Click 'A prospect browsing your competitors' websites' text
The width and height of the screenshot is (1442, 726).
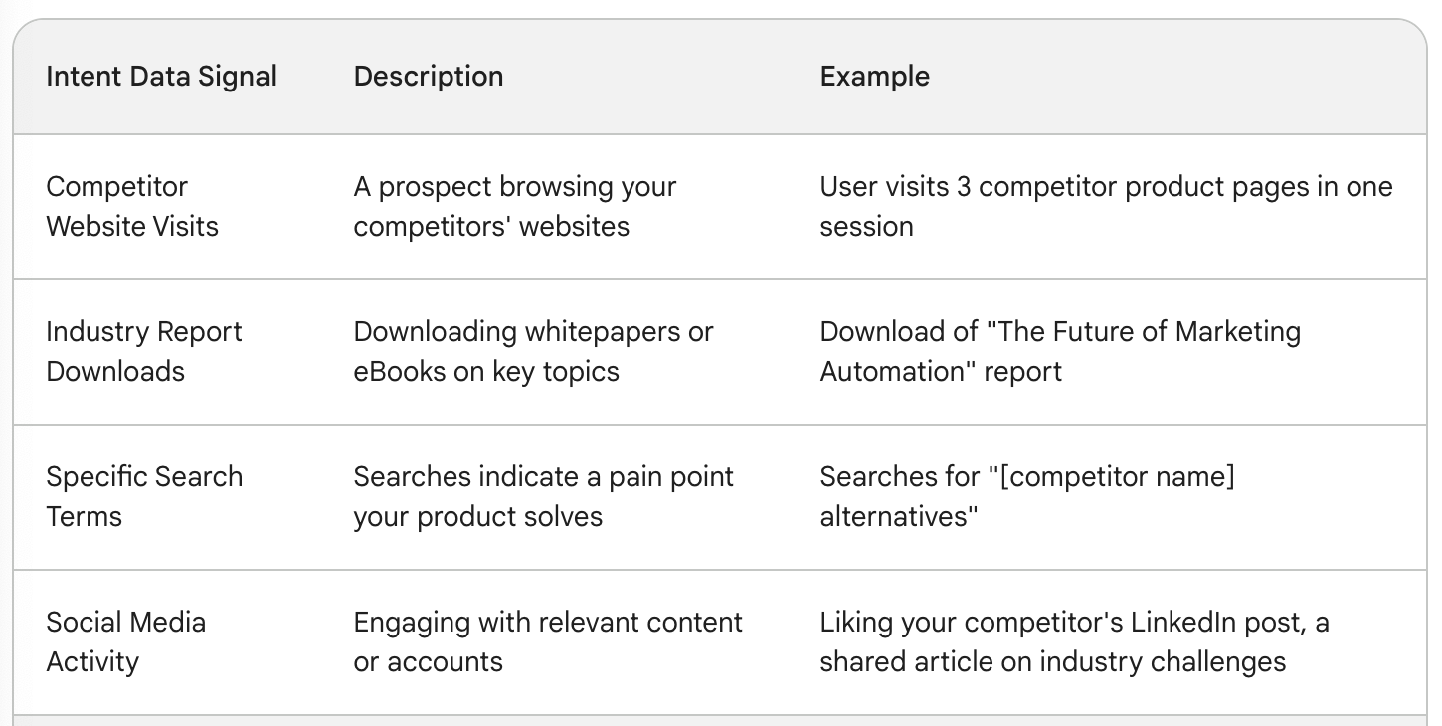click(515, 206)
